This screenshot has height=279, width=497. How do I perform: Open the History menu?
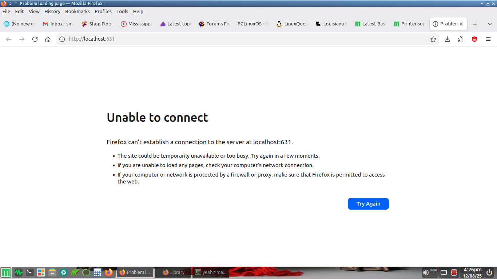click(52, 11)
